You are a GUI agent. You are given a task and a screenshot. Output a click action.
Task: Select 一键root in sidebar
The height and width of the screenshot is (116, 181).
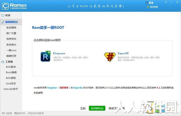(x=11, y=50)
